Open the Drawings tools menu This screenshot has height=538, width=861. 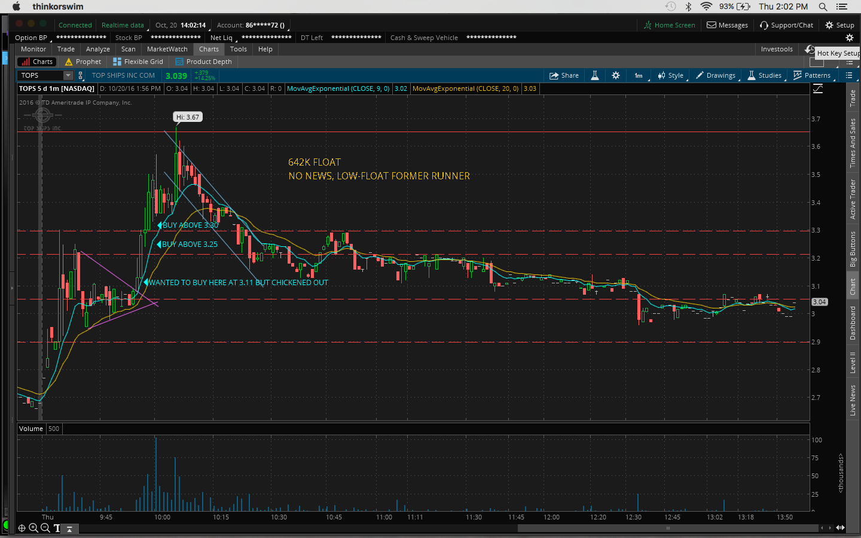point(716,75)
